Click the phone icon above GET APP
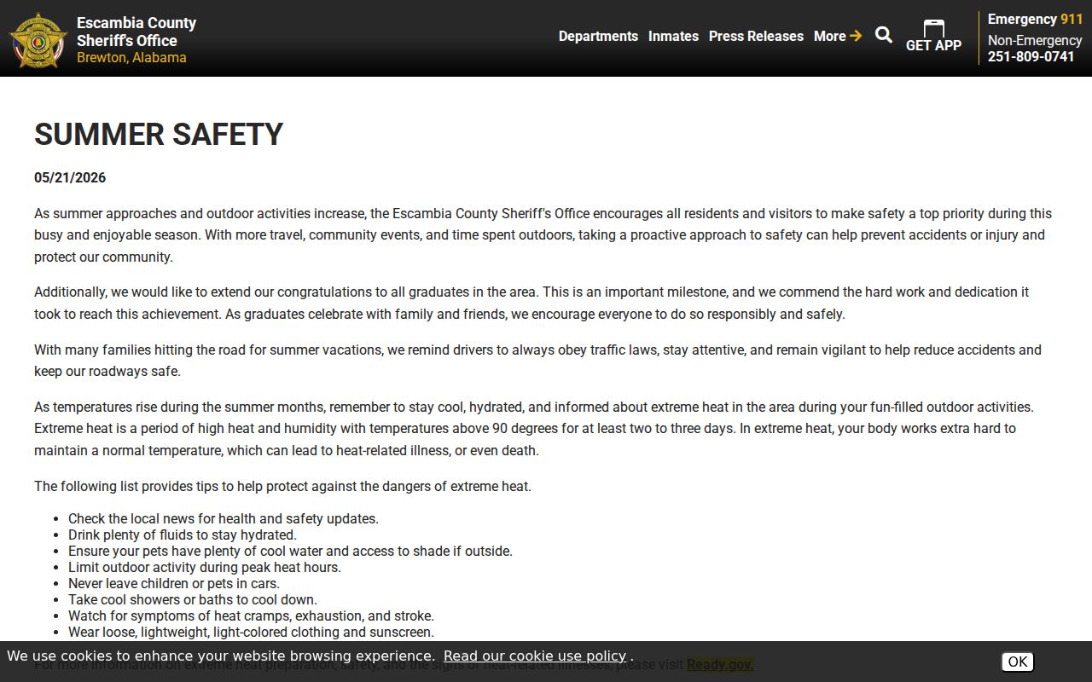1092x682 pixels. point(933,28)
